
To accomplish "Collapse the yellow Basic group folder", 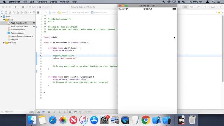I will [4, 20].
